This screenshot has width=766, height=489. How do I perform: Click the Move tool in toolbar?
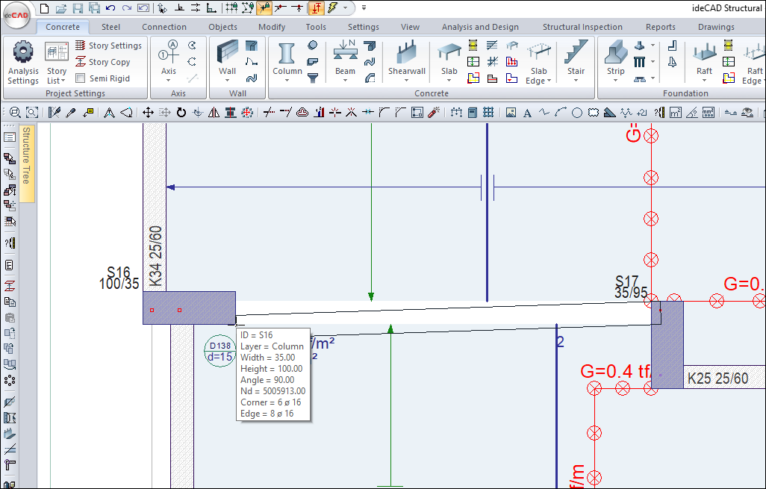coord(148,113)
